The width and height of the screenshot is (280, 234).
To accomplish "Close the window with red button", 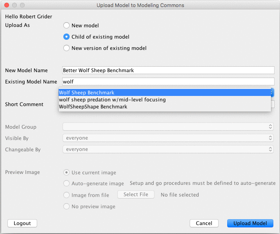I will [6, 5].
